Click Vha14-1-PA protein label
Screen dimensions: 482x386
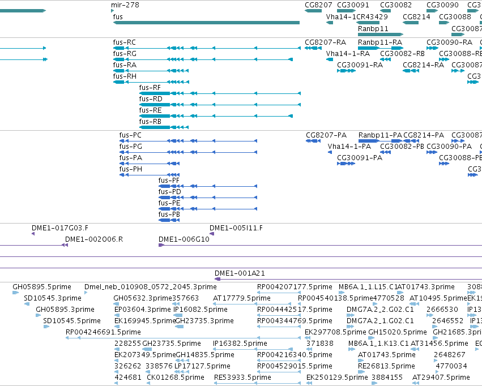(349, 147)
